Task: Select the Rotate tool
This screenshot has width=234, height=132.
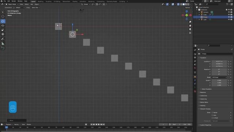Action: tap(3, 26)
